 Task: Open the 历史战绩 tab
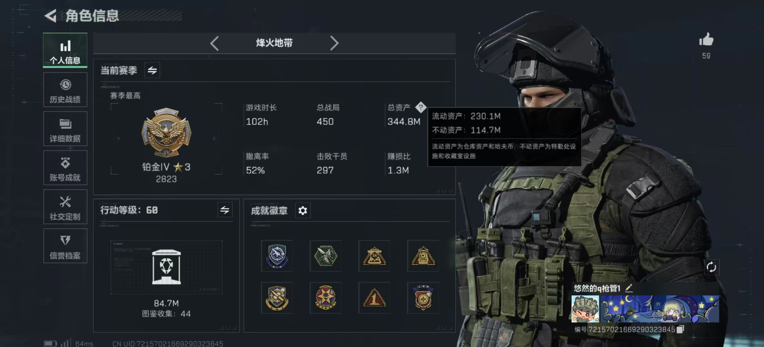click(x=65, y=90)
